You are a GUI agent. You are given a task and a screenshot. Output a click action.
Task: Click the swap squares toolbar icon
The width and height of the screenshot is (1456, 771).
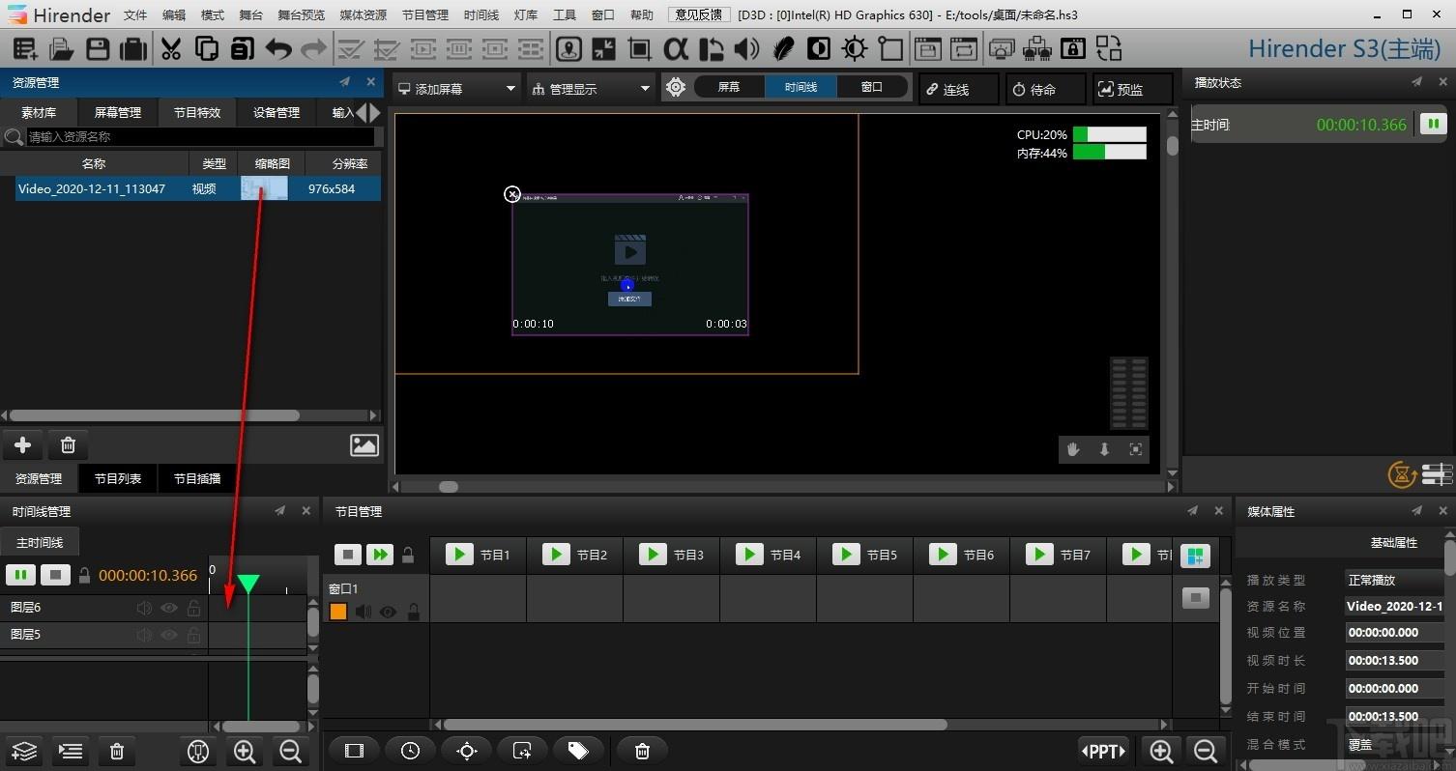coord(1108,48)
